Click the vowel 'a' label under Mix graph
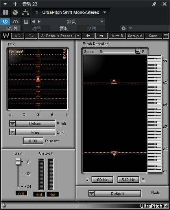170x210 pixels. pyautogui.click(x=38, y=115)
